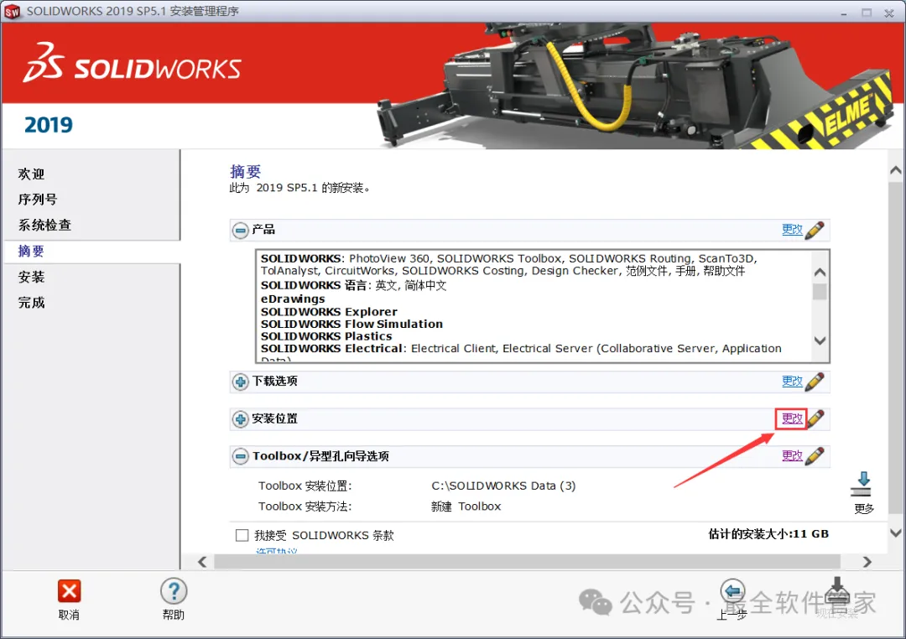The height and width of the screenshot is (639, 906).
Task: Click main panel scroll down arrow
Action: (x=896, y=532)
